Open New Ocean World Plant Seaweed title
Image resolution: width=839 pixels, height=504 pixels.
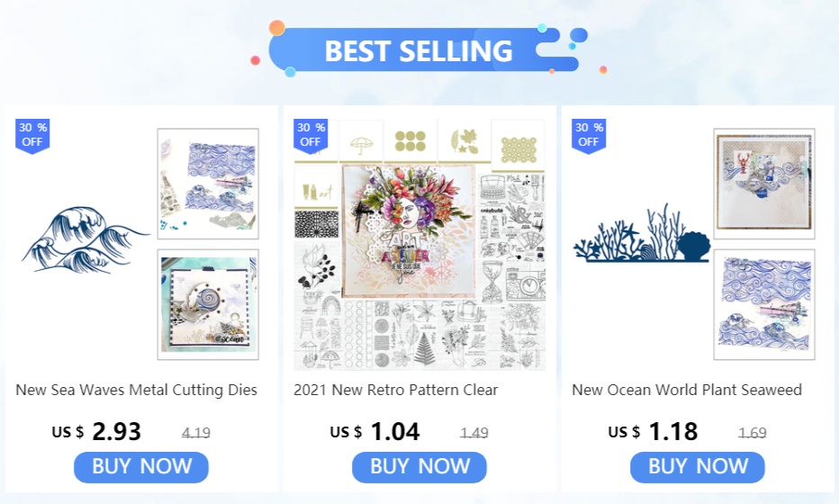click(687, 390)
